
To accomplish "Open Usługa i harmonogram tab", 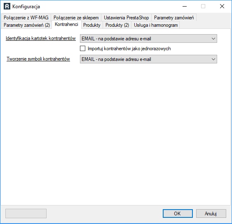I will pyautogui.click(x=156, y=25).
